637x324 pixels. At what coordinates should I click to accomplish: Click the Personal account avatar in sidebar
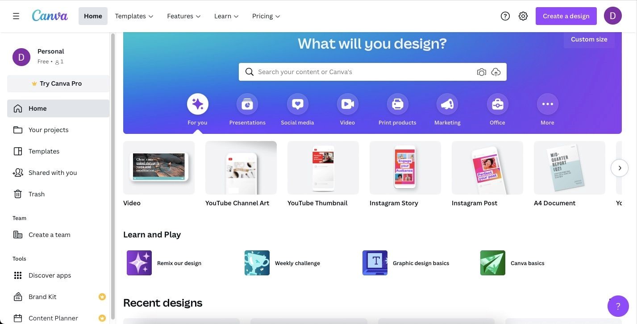21,57
